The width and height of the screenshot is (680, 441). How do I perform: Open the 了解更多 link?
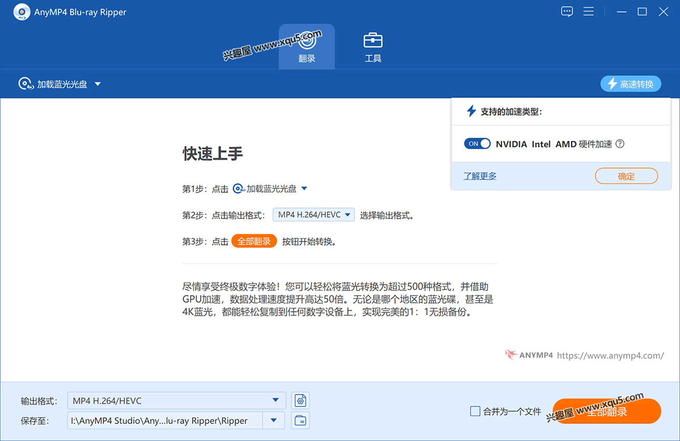[480, 176]
